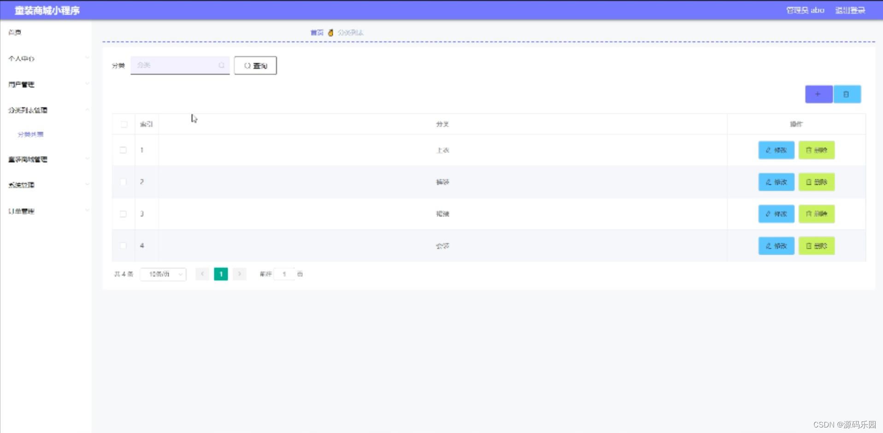Expand the 个人中心 sidebar menu
Viewport: 883px width, 433px height.
[46, 59]
